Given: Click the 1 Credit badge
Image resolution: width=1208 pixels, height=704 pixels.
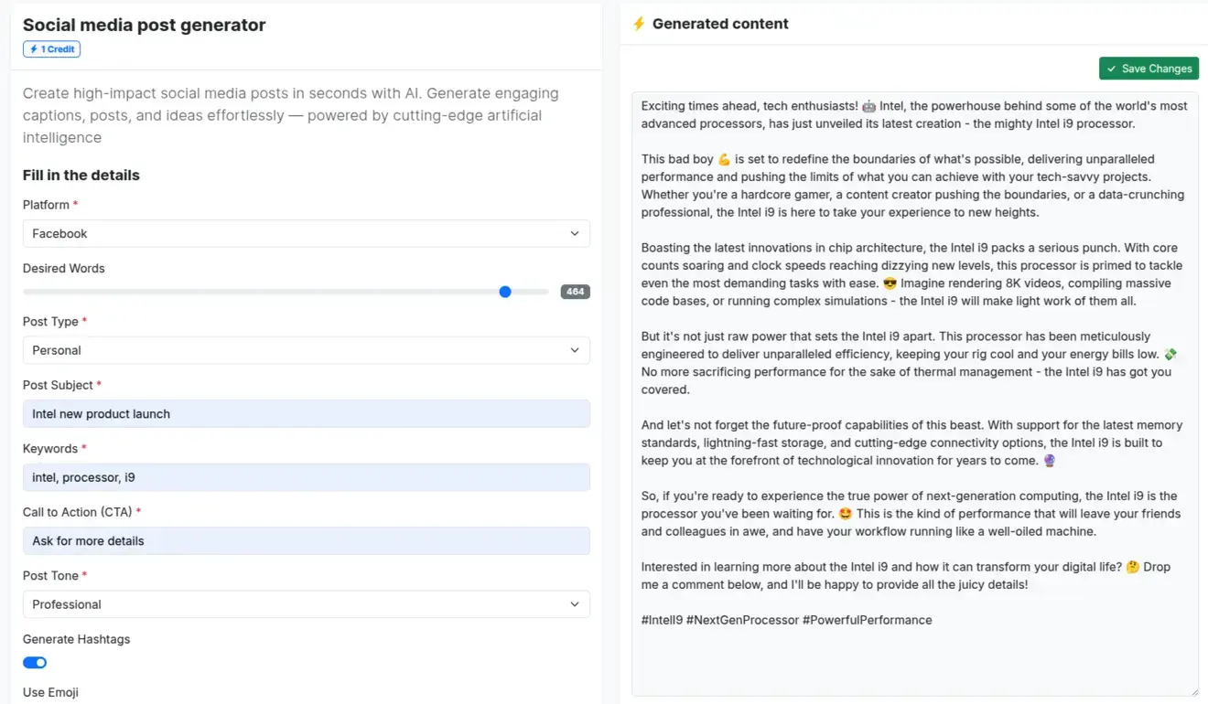Looking at the screenshot, I should tap(51, 48).
